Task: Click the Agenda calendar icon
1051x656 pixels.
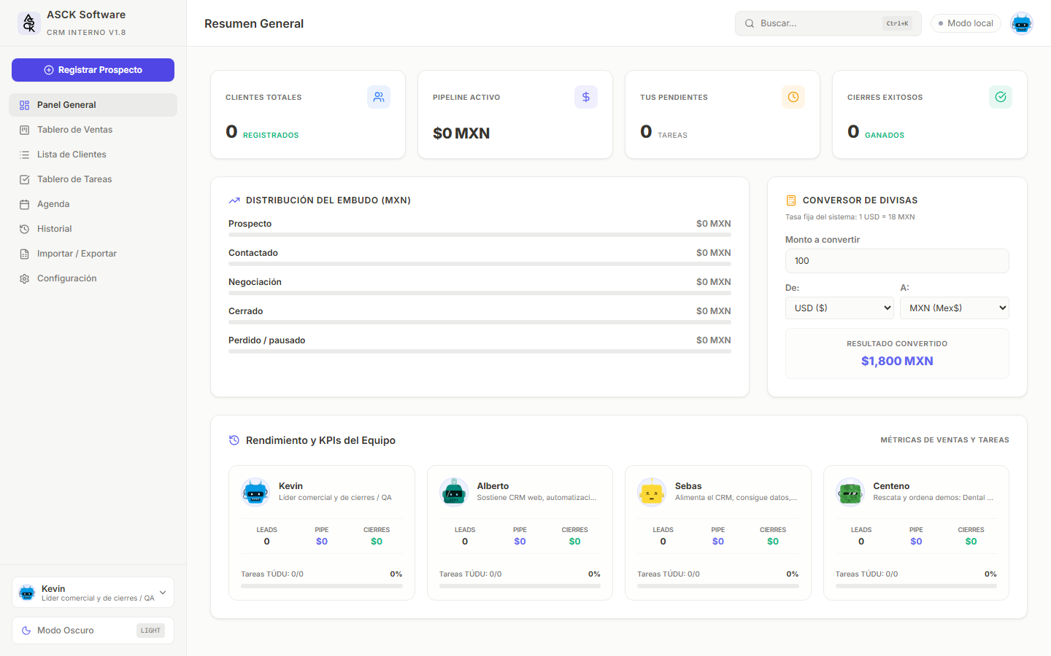Action: (x=24, y=204)
